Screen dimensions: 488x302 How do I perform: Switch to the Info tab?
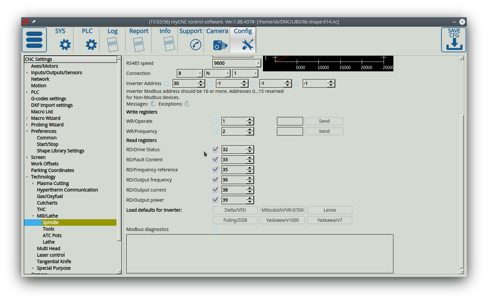coord(165,40)
